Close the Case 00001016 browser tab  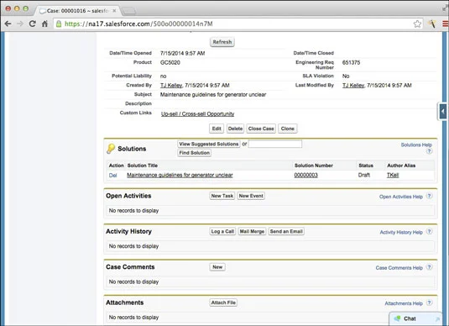(x=114, y=11)
